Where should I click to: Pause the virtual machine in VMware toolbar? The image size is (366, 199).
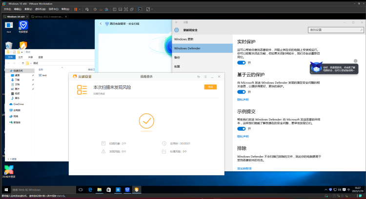(x=76, y=9)
